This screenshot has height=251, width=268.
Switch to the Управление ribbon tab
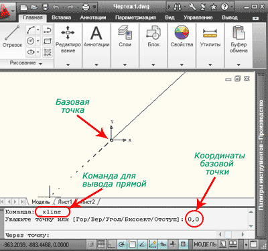coord(198,17)
